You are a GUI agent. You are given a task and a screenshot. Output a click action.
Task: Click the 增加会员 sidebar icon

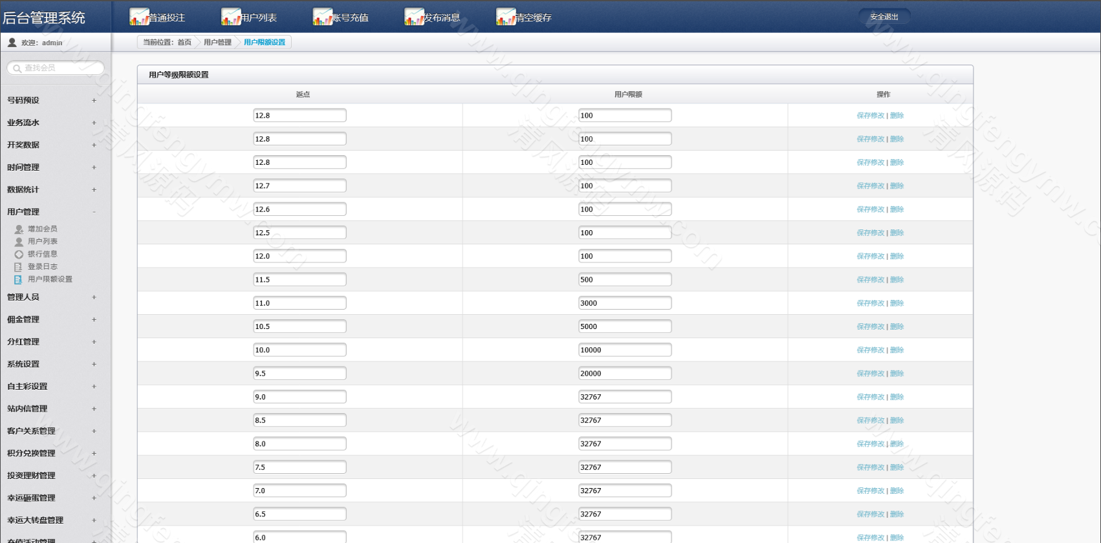[x=19, y=229]
